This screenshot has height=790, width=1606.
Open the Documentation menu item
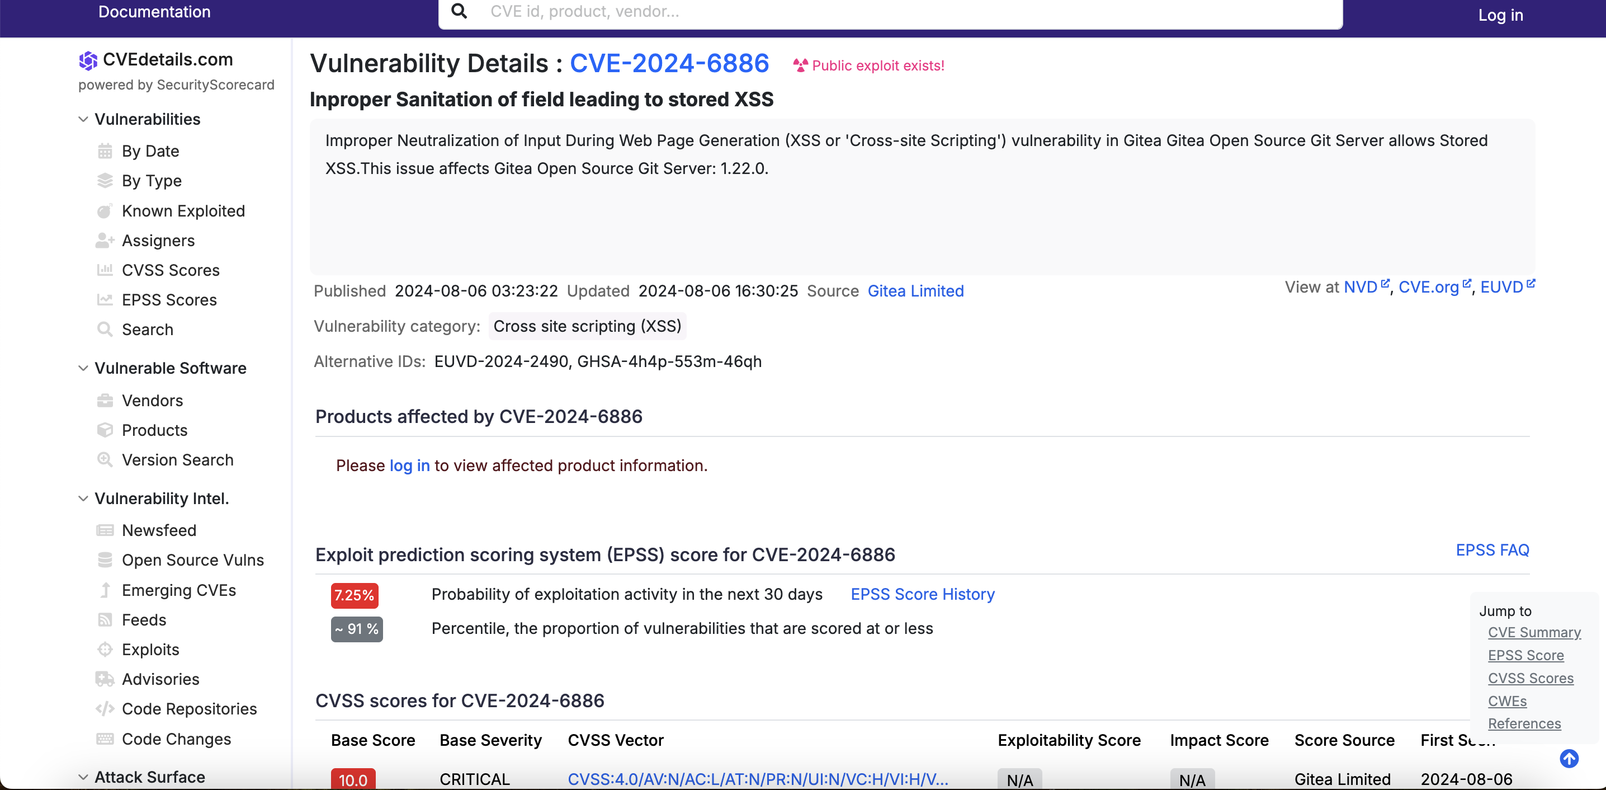(x=154, y=12)
